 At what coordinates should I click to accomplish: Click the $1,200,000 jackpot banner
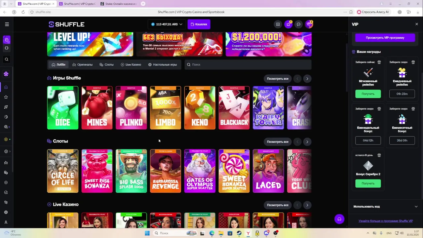pos(268,44)
